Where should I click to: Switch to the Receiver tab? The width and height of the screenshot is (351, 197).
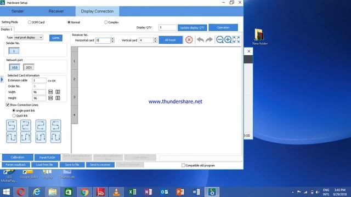[56, 11]
